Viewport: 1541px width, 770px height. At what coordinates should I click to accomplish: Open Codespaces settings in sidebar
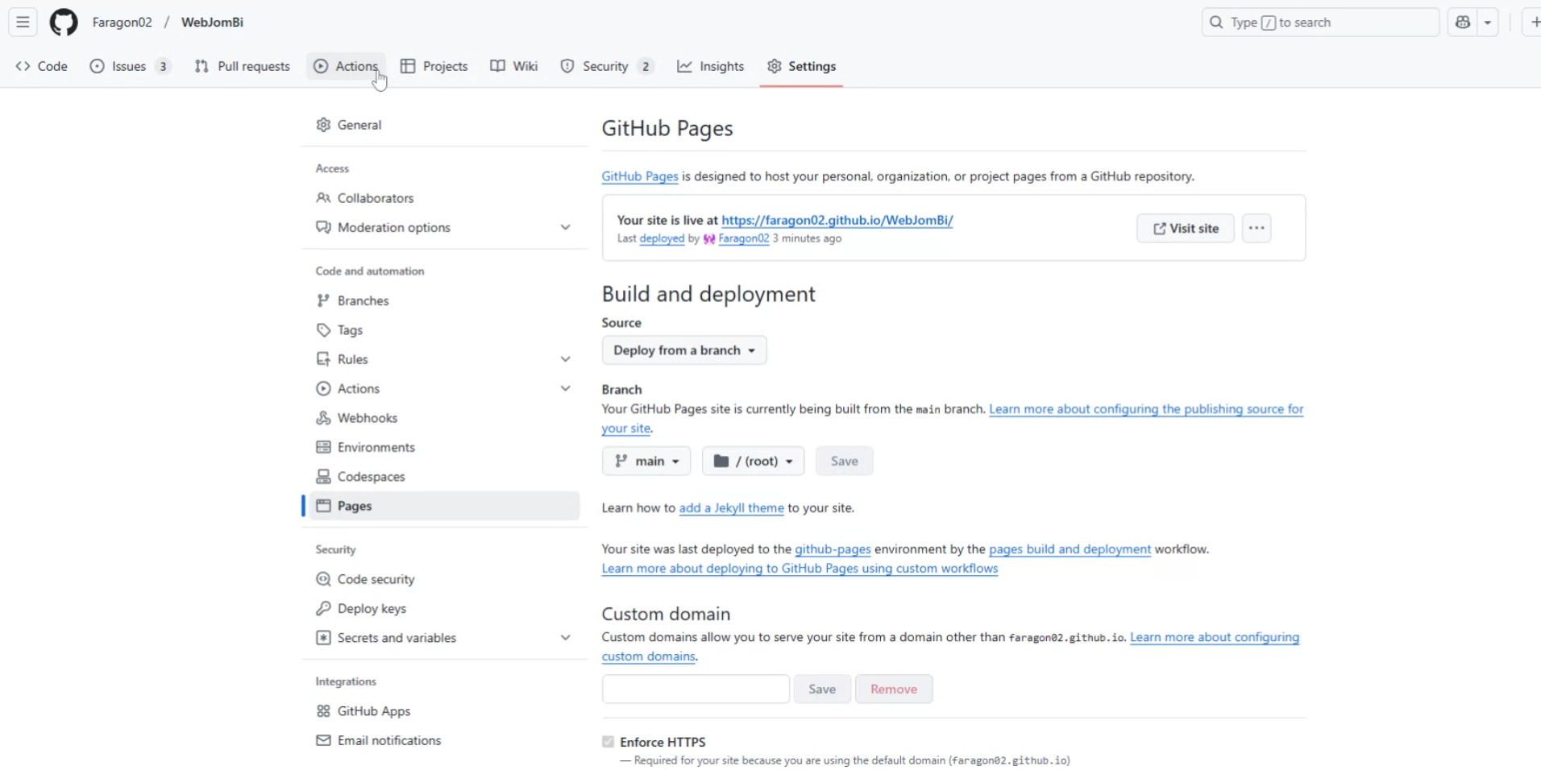coord(371,477)
